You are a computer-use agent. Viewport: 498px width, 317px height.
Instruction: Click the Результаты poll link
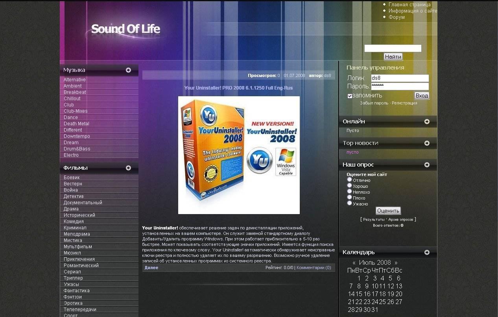coord(374,220)
